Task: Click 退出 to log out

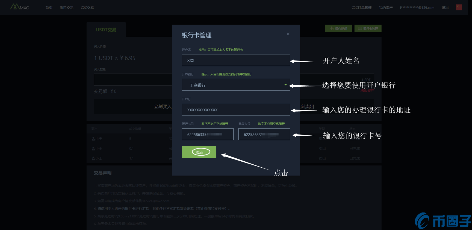Action: click(x=445, y=8)
